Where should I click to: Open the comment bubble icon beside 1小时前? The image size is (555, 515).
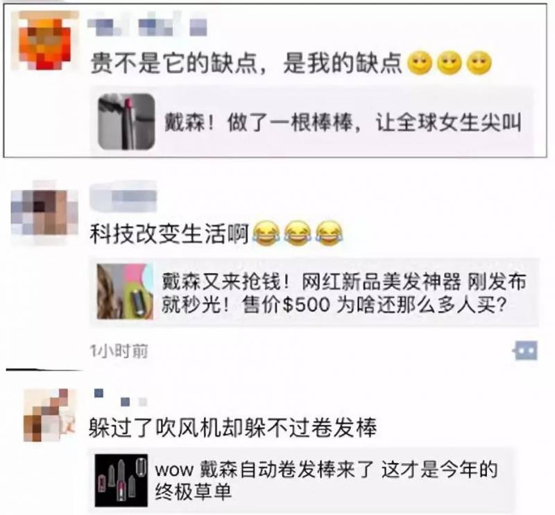526,351
